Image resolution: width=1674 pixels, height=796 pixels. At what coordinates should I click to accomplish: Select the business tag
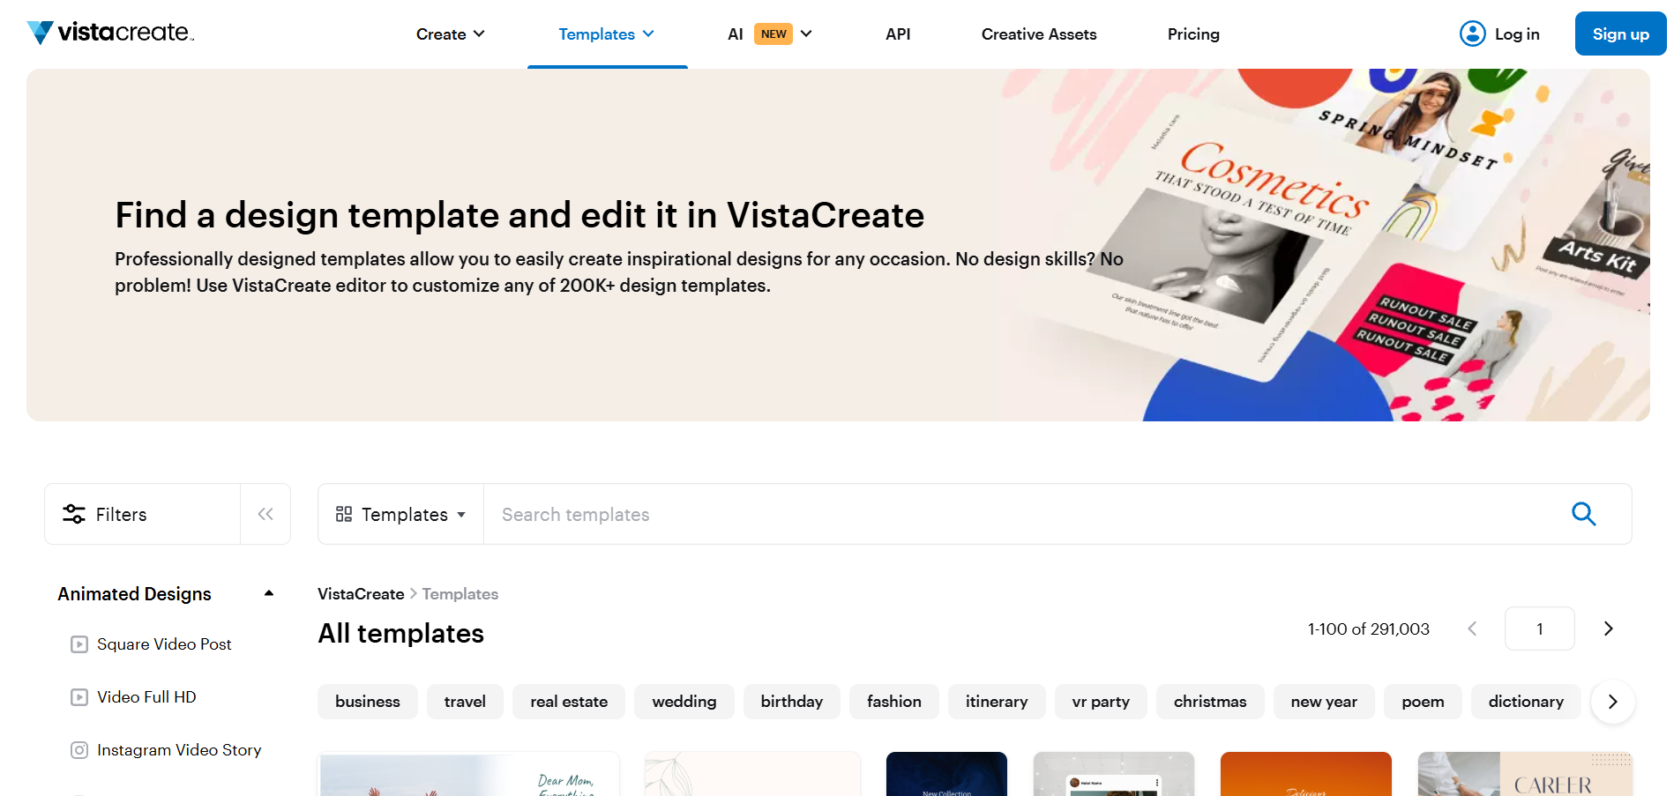(368, 702)
